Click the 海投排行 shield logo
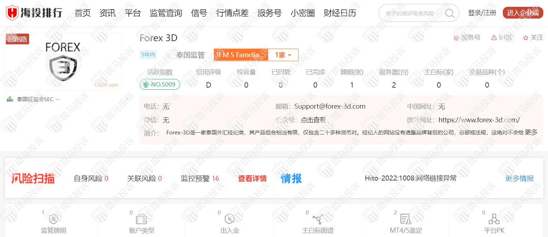 click(x=13, y=13)
